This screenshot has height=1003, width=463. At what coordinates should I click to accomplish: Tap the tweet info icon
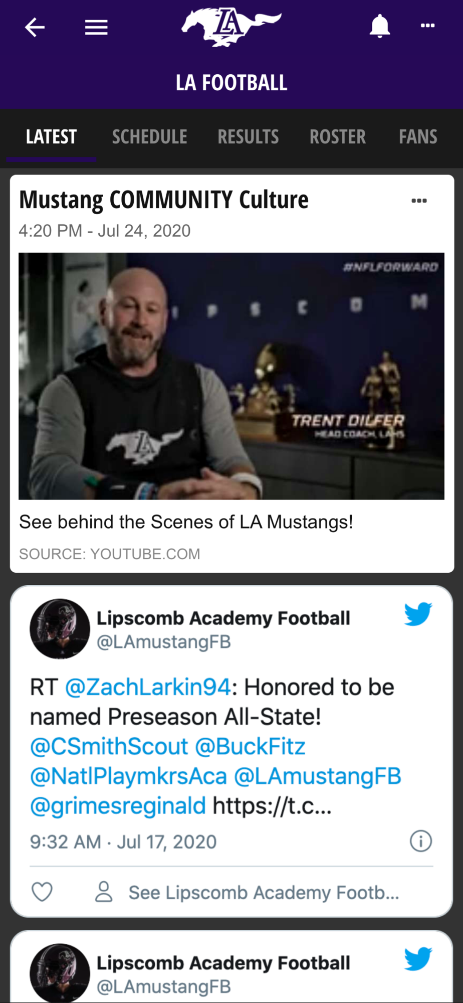(x=421, y=841)
